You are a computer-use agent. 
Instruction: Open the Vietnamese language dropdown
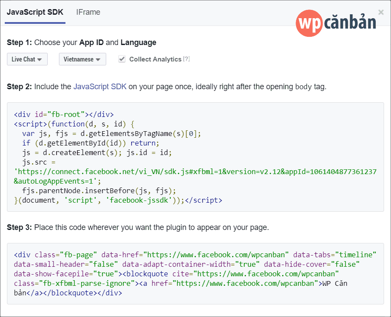[x=82, y=59]
